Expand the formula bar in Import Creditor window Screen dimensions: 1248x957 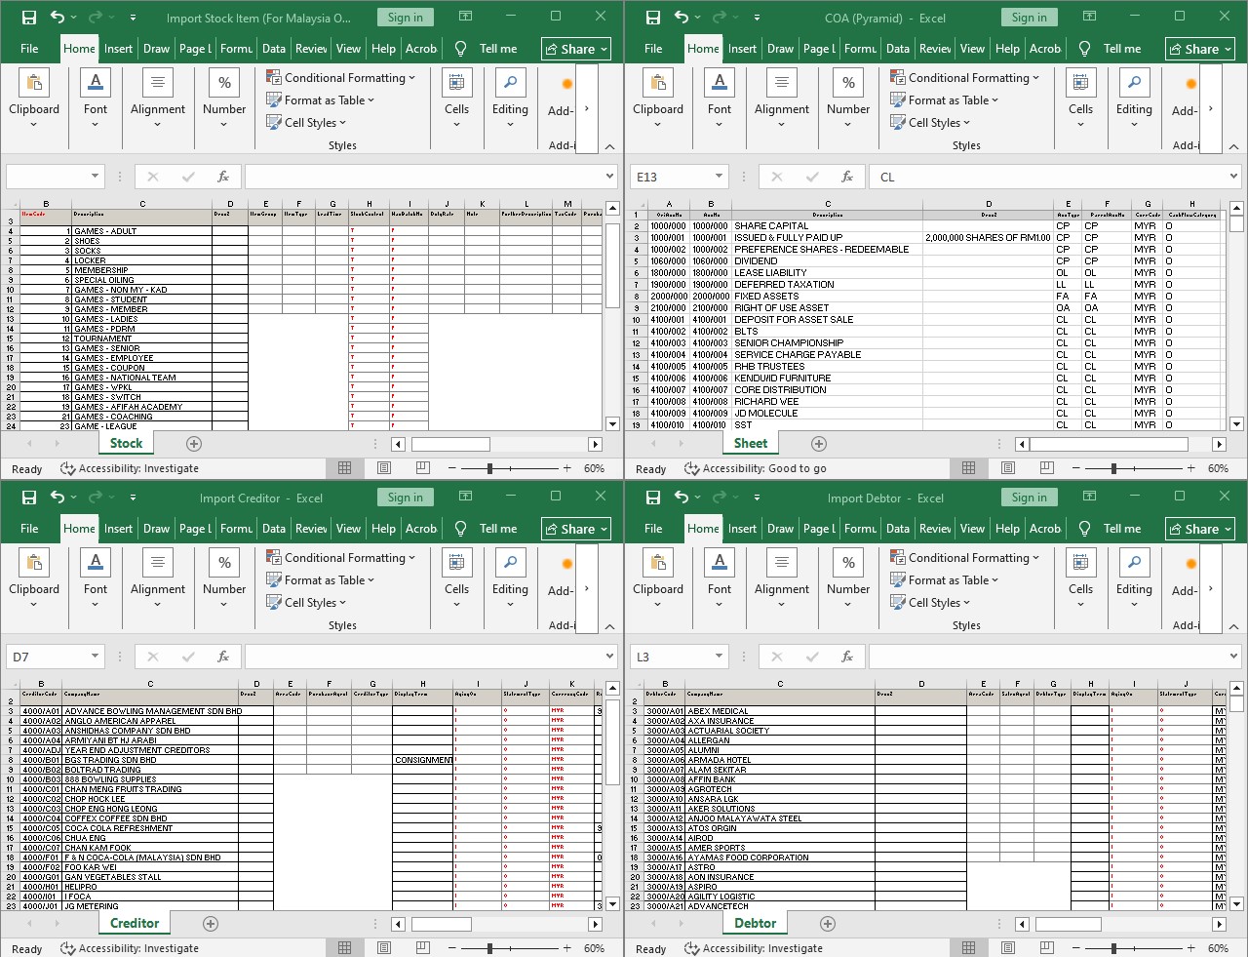(x=610, y=657)
